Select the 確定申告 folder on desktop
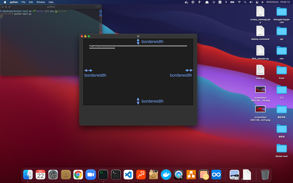Viewport: 293px width, 183px height. (x=282, y=111)
